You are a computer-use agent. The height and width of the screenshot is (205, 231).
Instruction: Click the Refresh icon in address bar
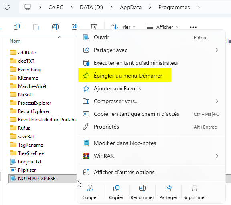pos(7,7)
